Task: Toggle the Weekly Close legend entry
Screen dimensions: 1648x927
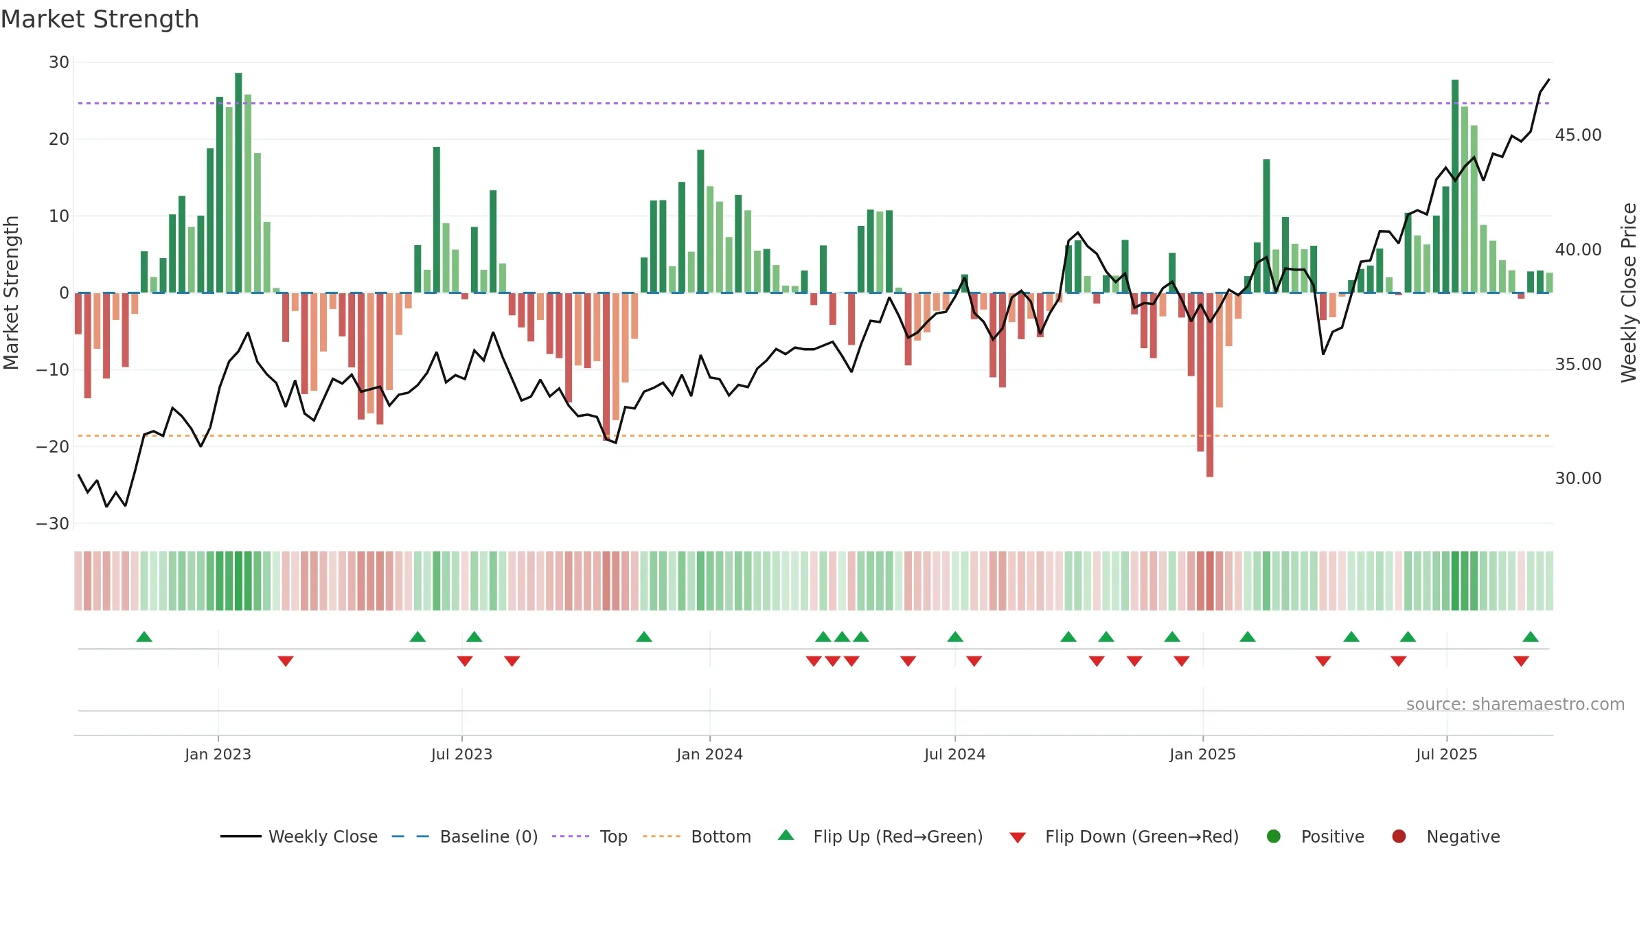Action: click(299, 836)
